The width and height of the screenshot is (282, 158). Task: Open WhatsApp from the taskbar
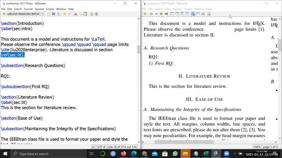pyautogui.click(x=175, y=154)
